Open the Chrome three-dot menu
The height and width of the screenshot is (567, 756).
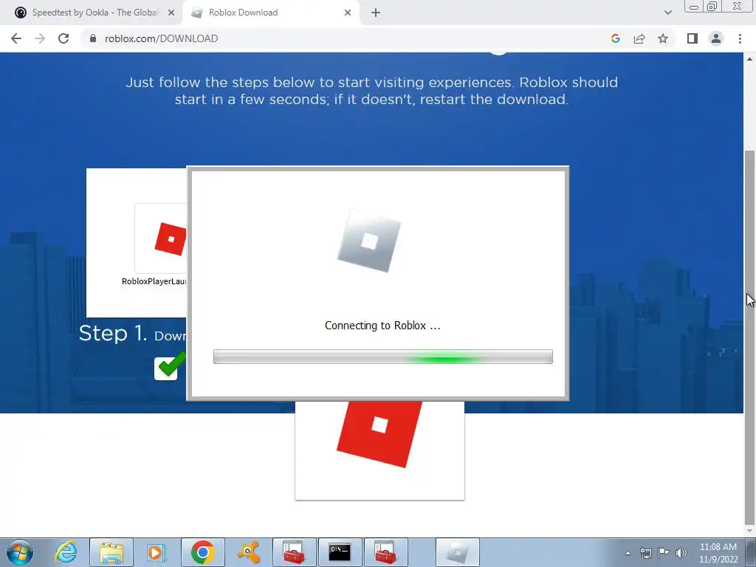pyautogui.click(x=740, y=38)
